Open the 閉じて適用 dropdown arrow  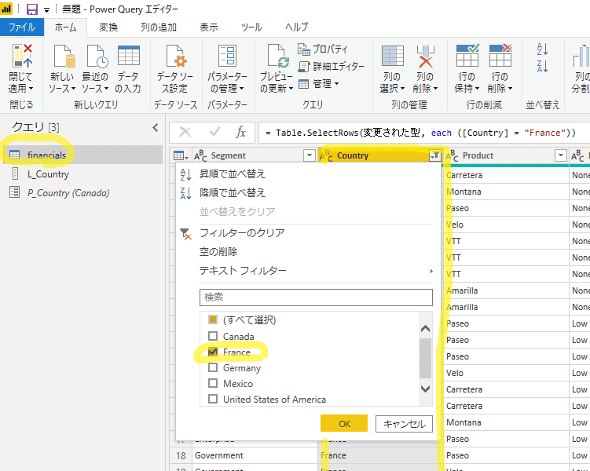click(x=31, y=89)
